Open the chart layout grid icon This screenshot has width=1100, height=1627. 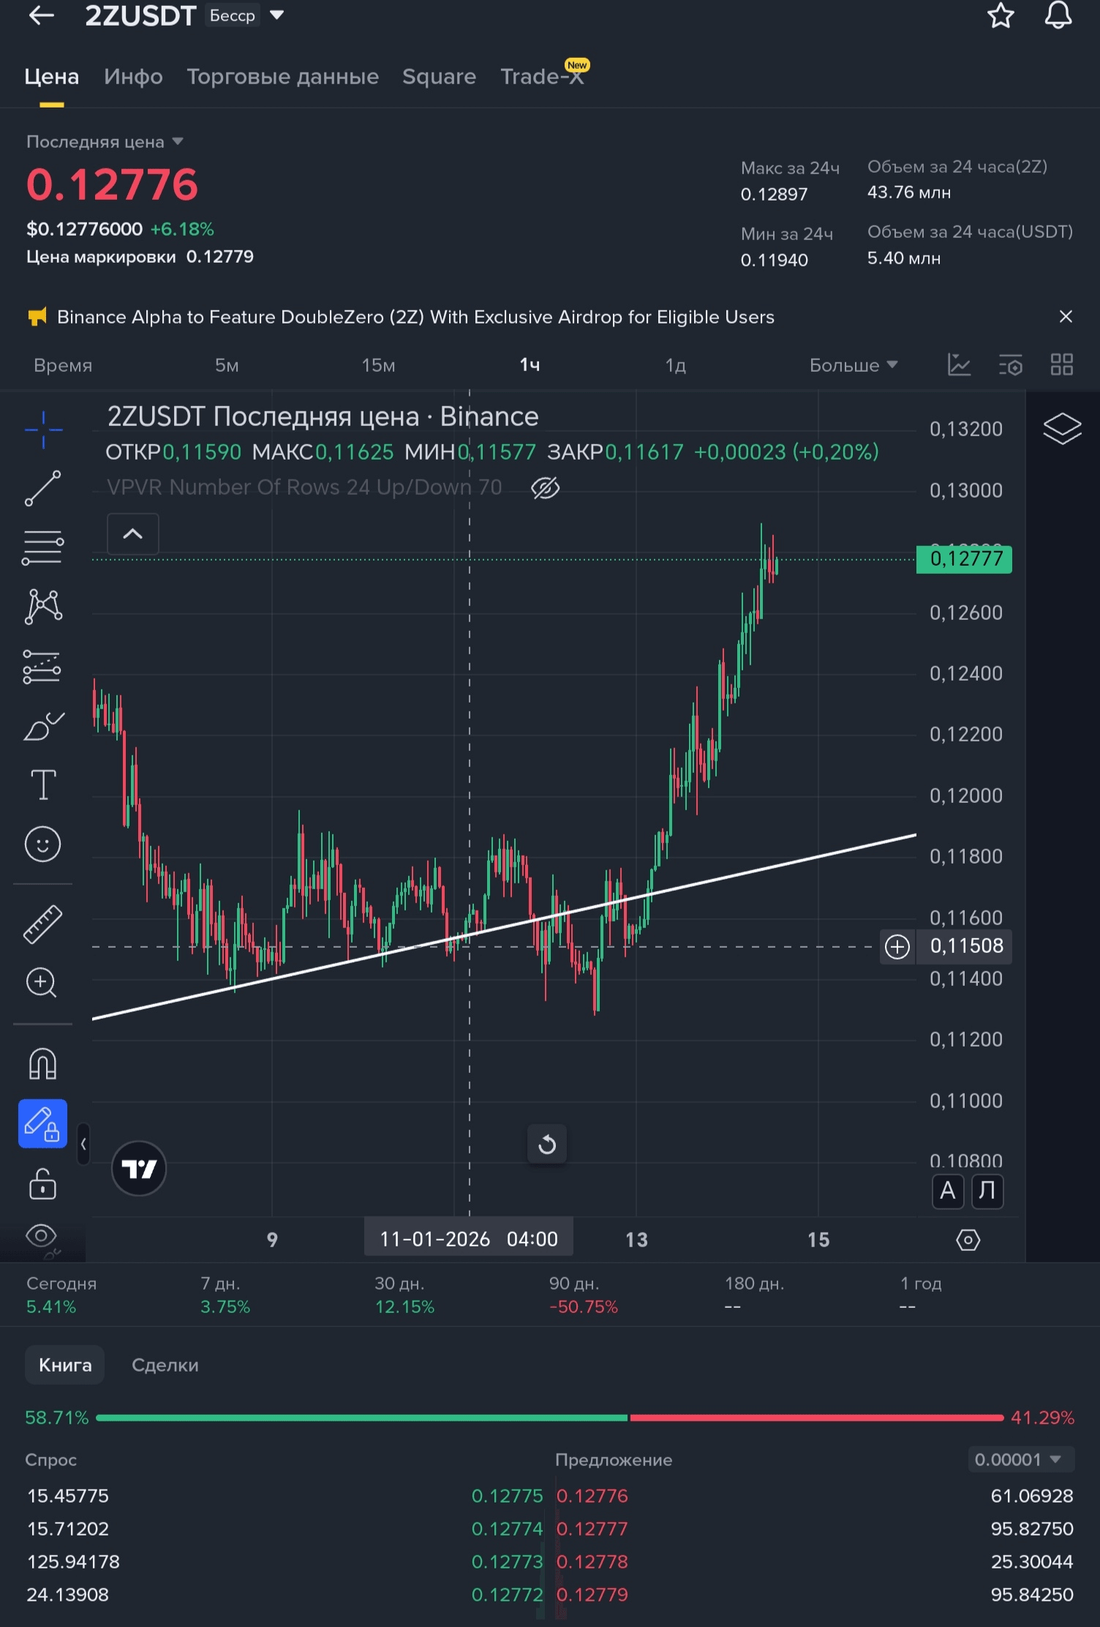point(1062,364)
